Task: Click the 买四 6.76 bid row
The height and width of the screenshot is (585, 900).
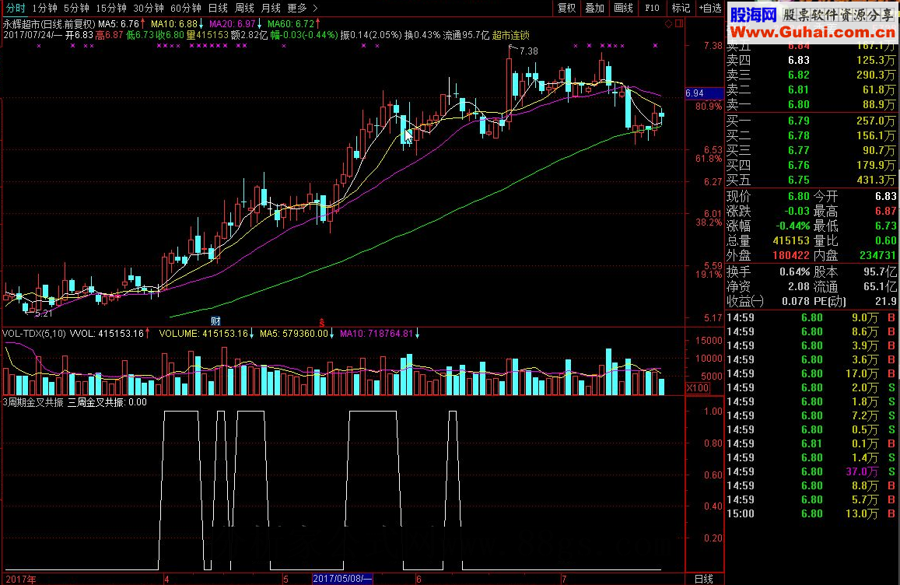Action: click(811, 166)
